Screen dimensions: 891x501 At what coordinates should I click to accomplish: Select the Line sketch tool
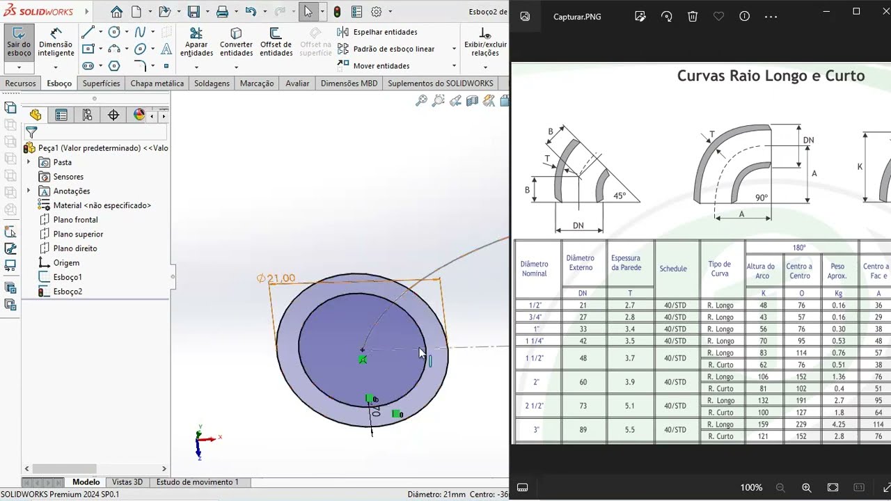[88, 32]
